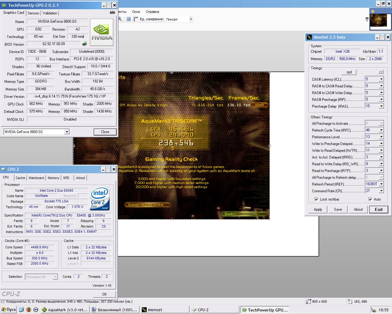The image size is (392, 314).
Task: Open the Refresh Cycle Time (tRFC) dropdown
Action: pyautogui.click(x=381, y=130)
